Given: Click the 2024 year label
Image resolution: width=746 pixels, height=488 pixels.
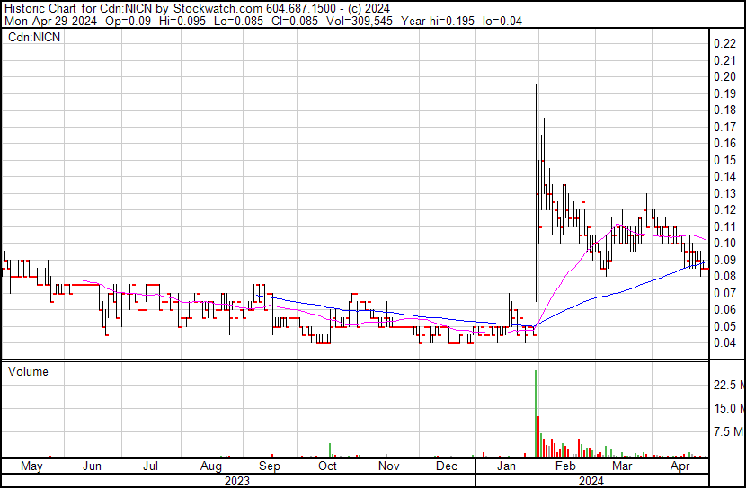Looking at the screenshot, I should [x=591, y=480].
